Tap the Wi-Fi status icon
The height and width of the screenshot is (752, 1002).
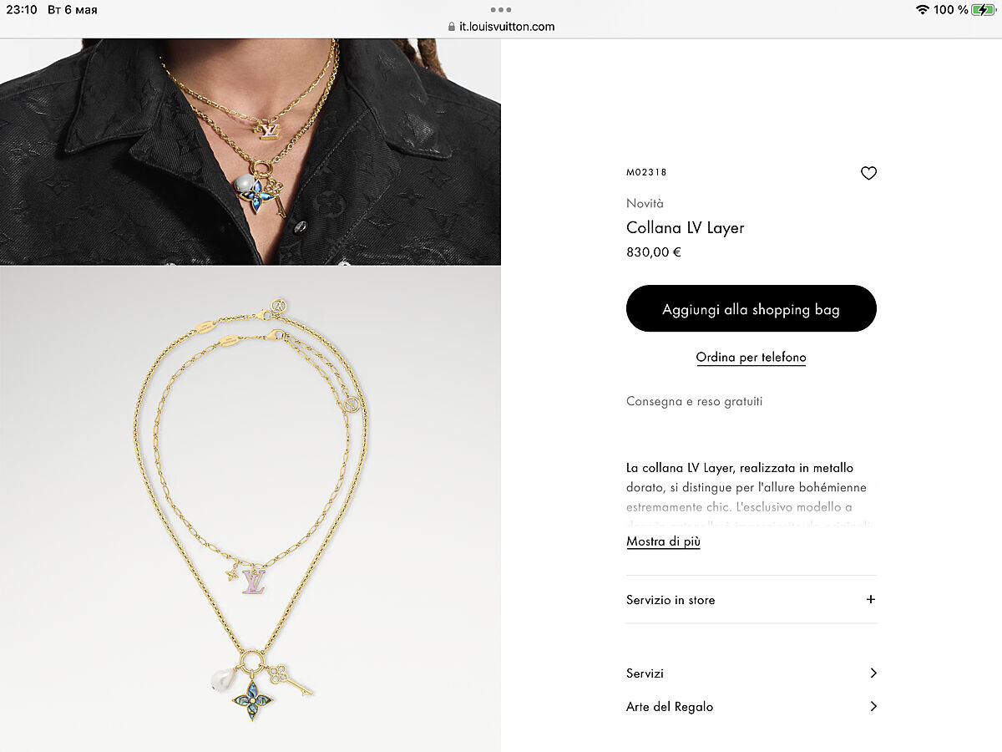(922, 10)
